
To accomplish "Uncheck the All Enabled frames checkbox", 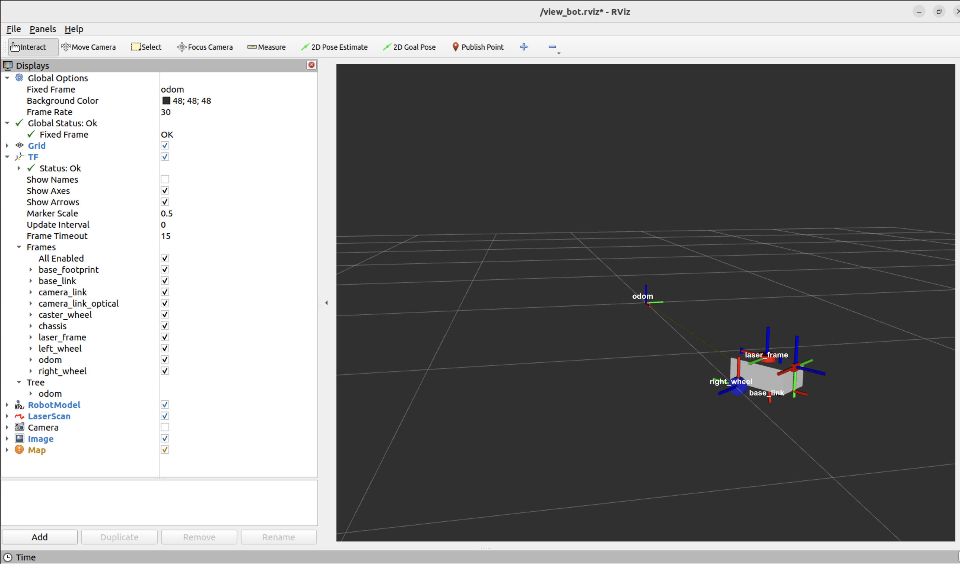I will coord(165,258).
